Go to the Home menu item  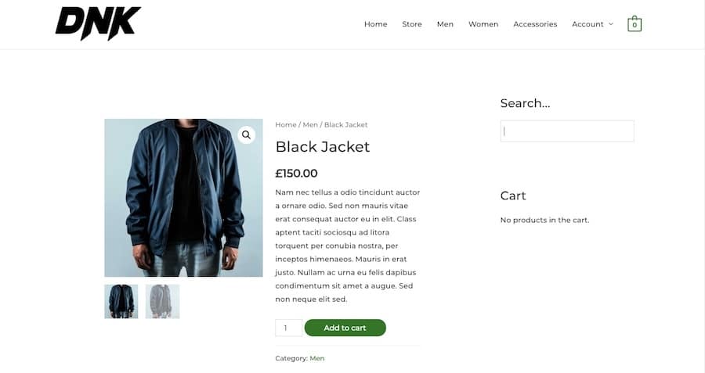[375, 24]
